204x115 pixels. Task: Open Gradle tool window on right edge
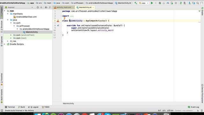[x=202, y=11]
